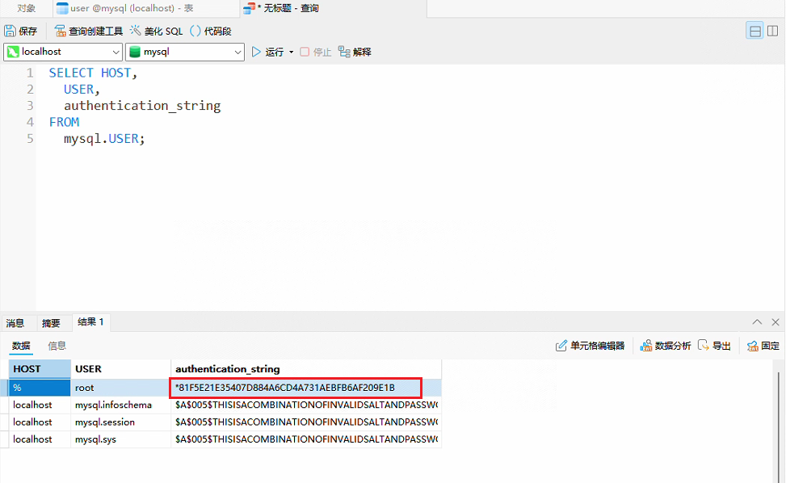The height and width of the screenshot is (483, 786).
Task: Collapse the results panel with the chevron
Action: [758, 322]
